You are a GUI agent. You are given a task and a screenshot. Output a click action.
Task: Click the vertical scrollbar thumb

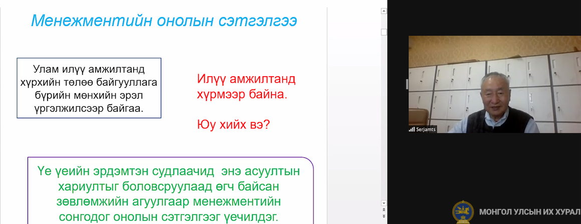(384, 32)
